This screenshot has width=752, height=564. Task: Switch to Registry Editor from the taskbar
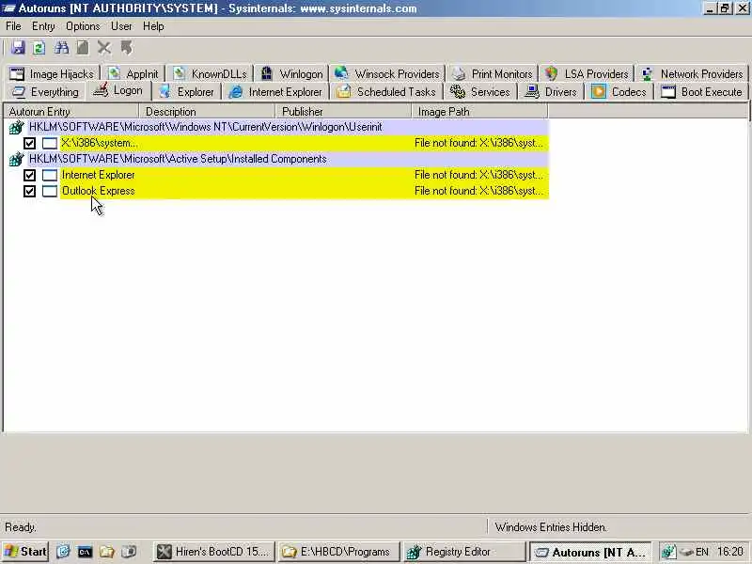[x=464, y=552]
